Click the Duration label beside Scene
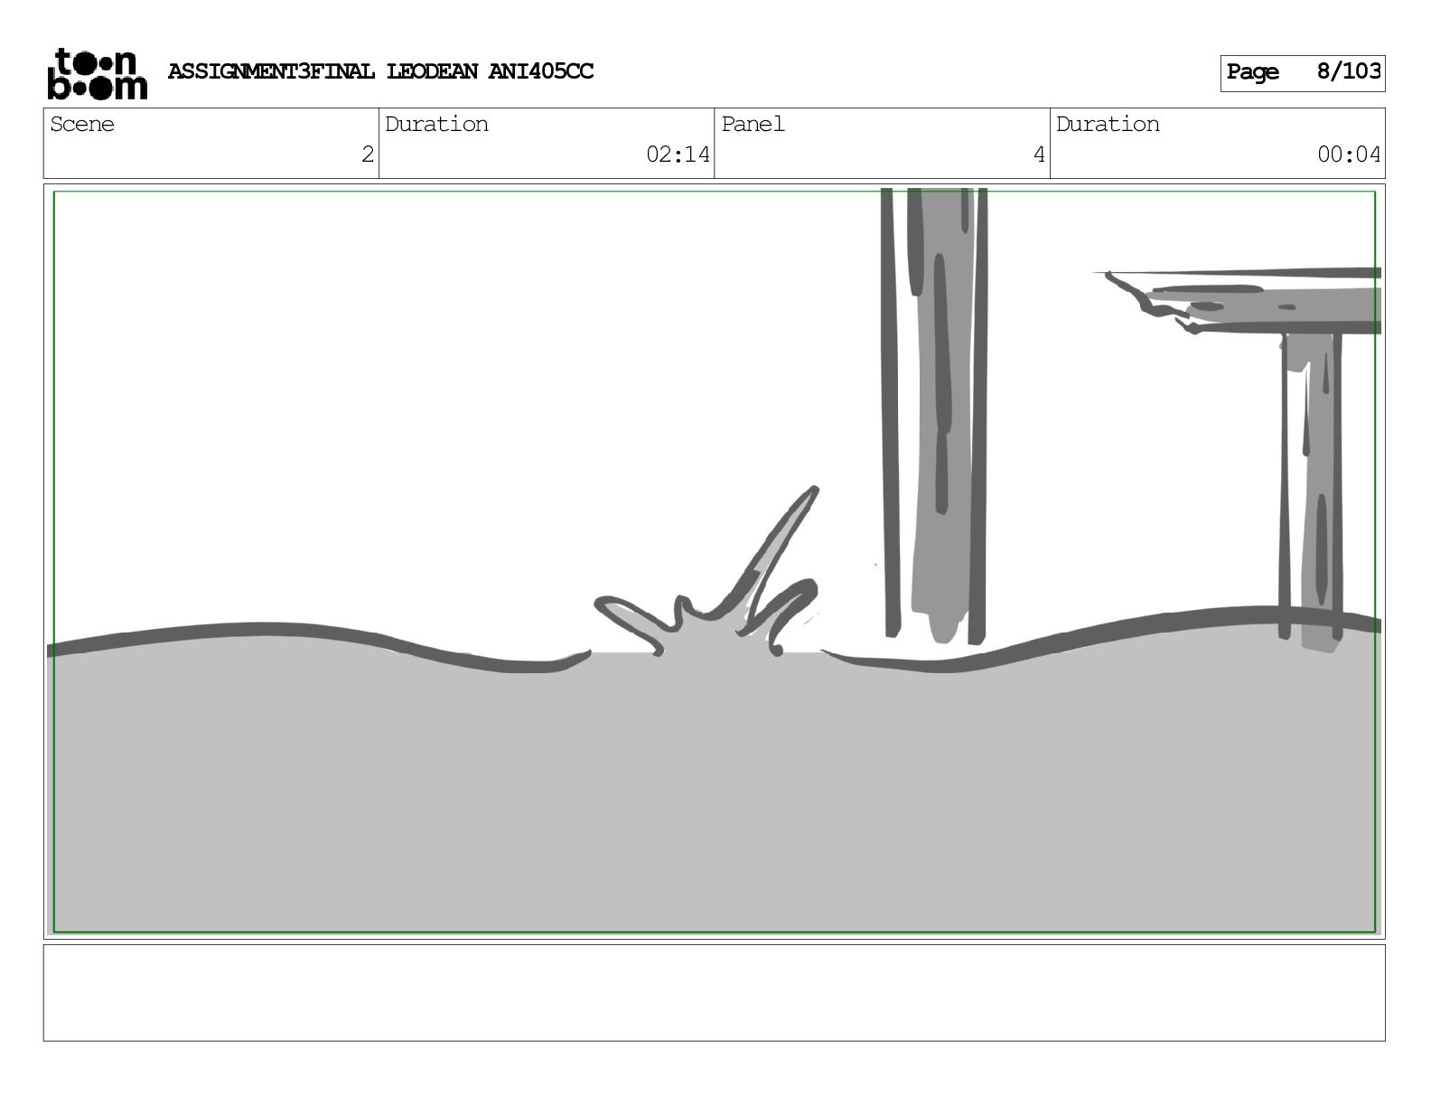This screenshot has height=1106, width=1431. coord(436,124)
